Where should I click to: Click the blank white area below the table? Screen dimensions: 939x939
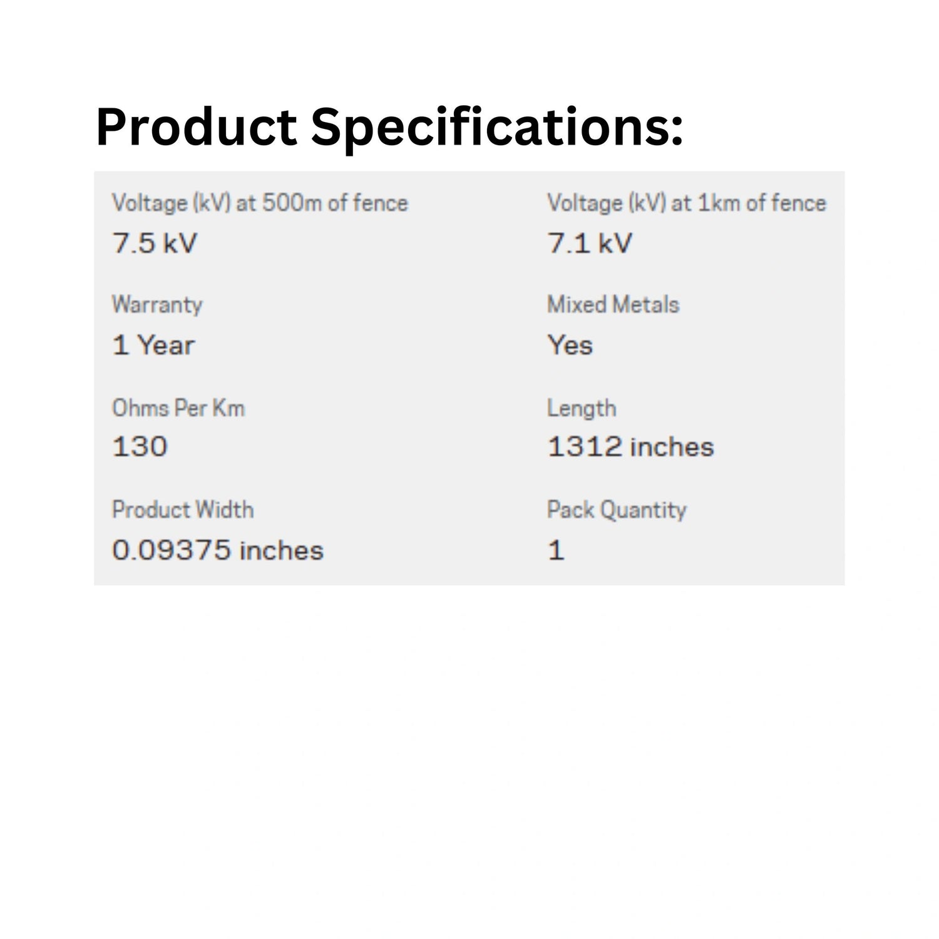(x=469, y=751)
